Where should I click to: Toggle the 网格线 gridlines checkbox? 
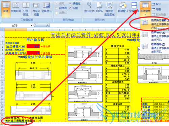pyautogui.click(x=56, y=8)
